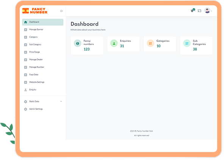Select Dashboard in the sidebar
Screen dimensions: 224x160
43,22
